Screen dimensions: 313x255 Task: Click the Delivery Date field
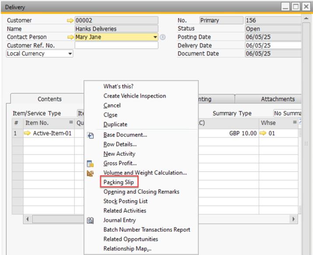(272, 46)
